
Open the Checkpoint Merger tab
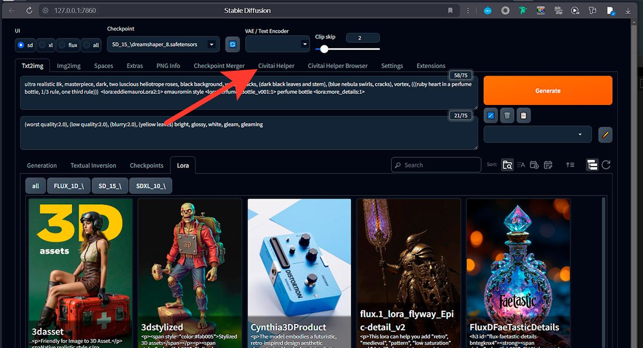[x=219, y=66]
